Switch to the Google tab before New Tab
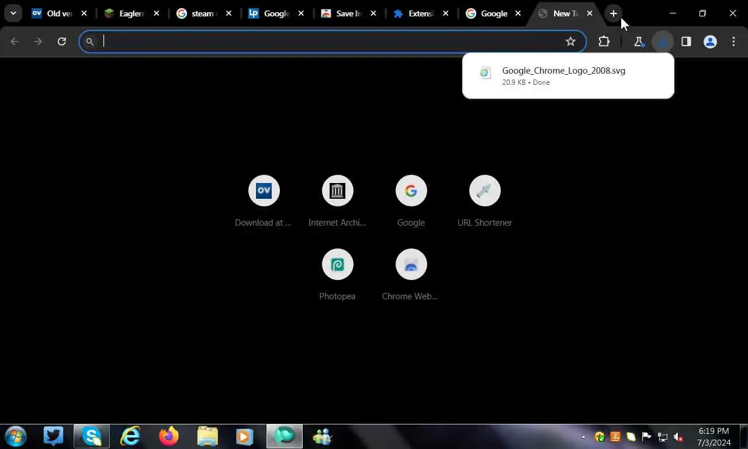748x449 pixels. coord(493,13)
